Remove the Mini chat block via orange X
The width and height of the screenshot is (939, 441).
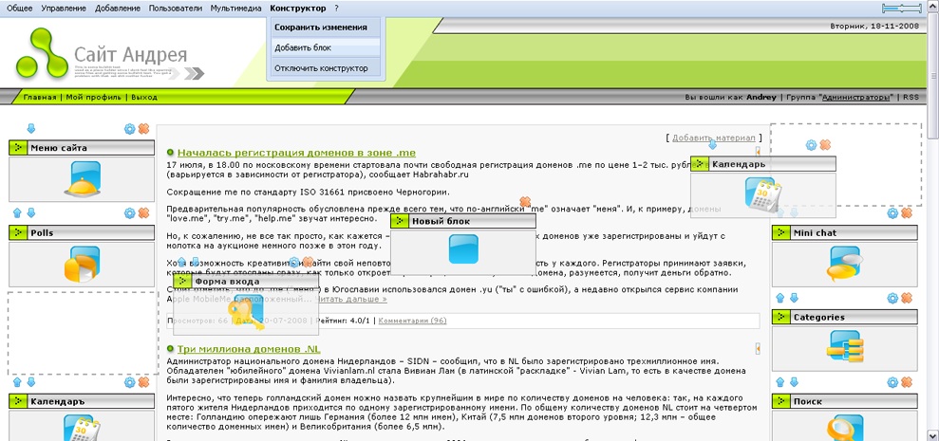907,214
